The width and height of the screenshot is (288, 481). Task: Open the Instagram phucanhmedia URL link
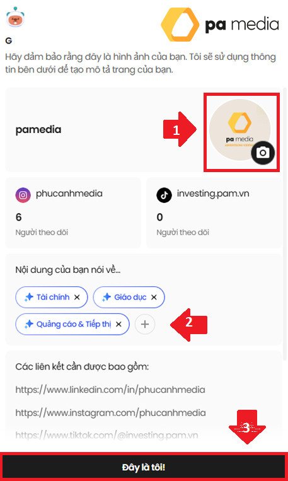(110, 413)
